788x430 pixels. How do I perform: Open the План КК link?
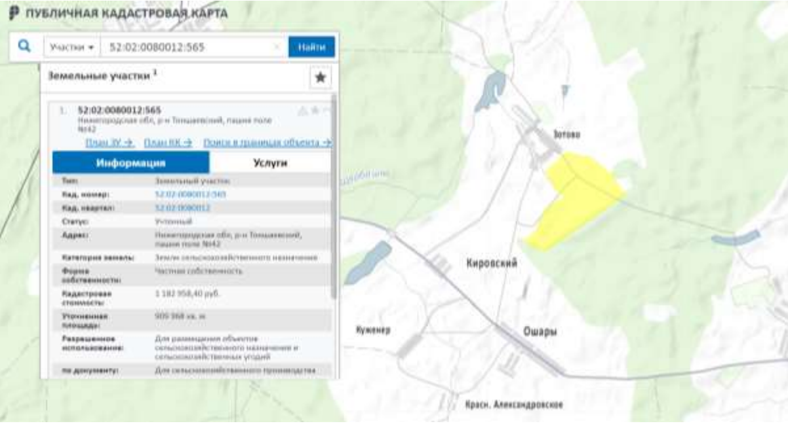pyautogui.click(x=168, y=142)
